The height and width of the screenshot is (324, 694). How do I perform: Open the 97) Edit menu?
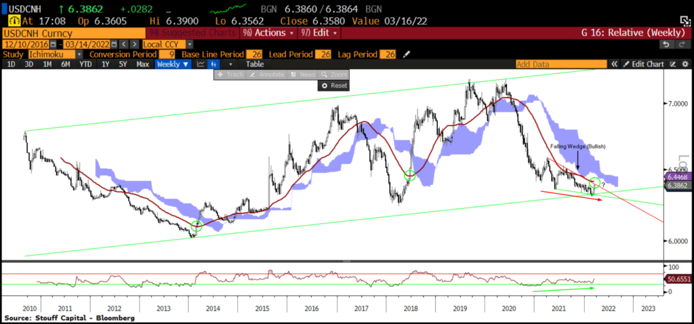pos(320,33)
